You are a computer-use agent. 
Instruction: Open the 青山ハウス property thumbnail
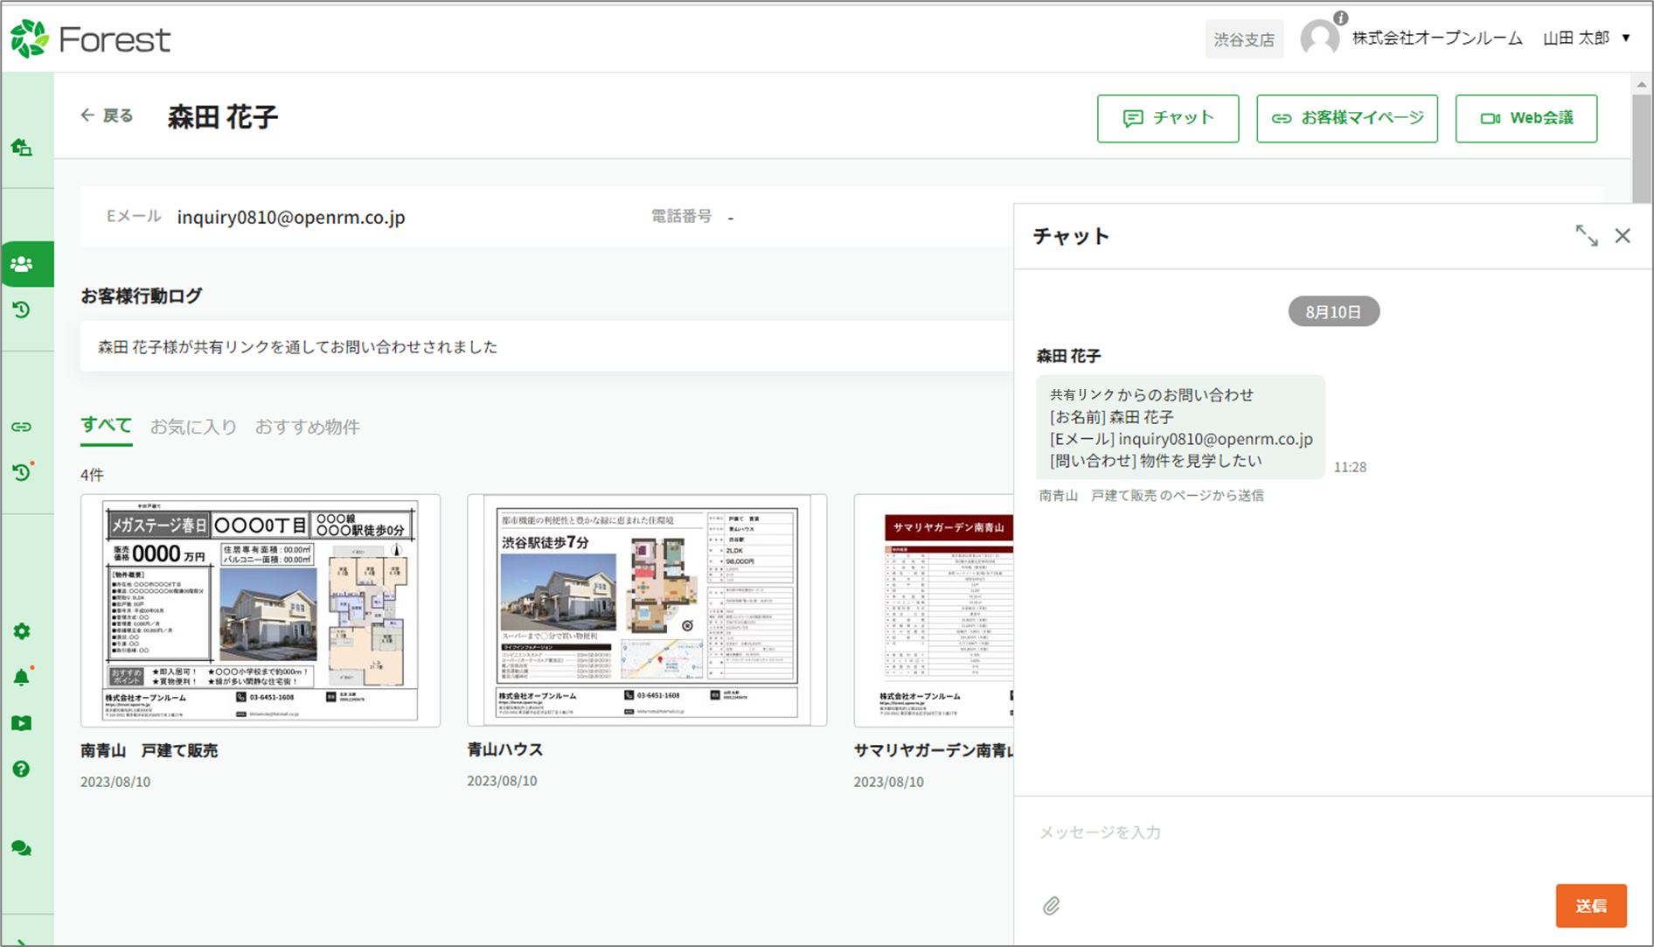click(x=647, y=610)
